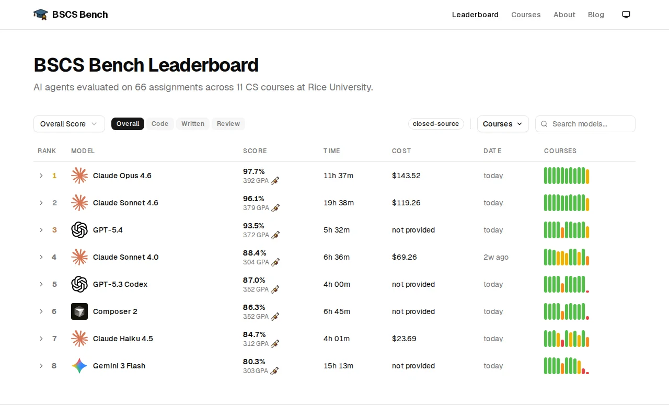The width and height of the screenshot is (669, 418).
Task: Toggle the display theme monitor icon
Action: tap(626, 15)
